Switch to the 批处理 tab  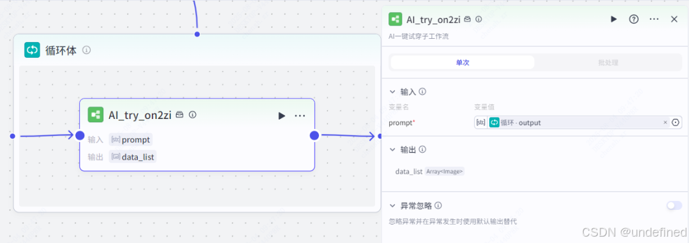[x=608, y=62]
